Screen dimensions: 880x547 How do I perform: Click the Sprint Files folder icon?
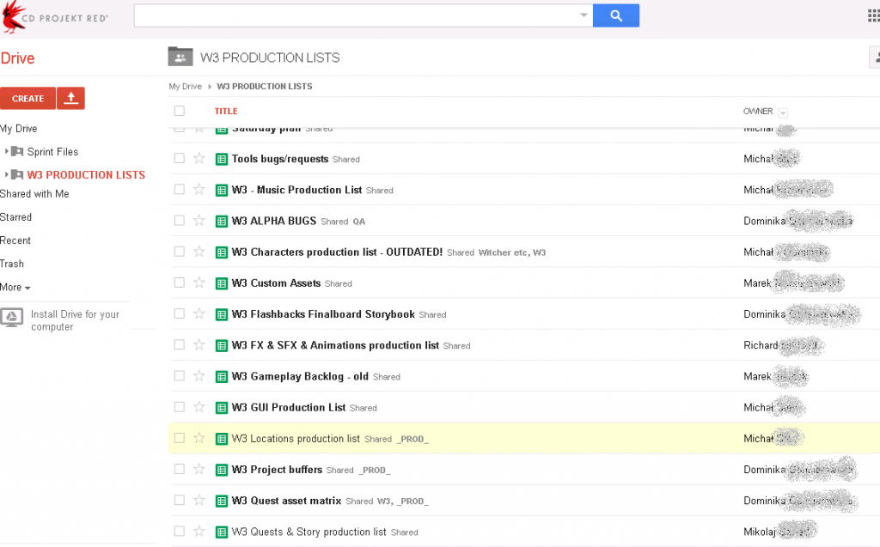tap(17, 151)
